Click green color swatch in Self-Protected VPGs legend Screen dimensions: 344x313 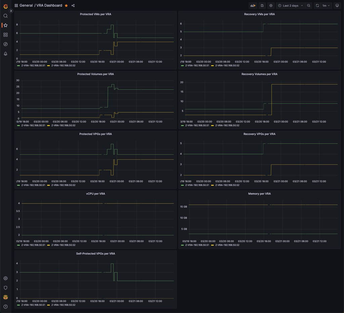[x=18, y=305]
